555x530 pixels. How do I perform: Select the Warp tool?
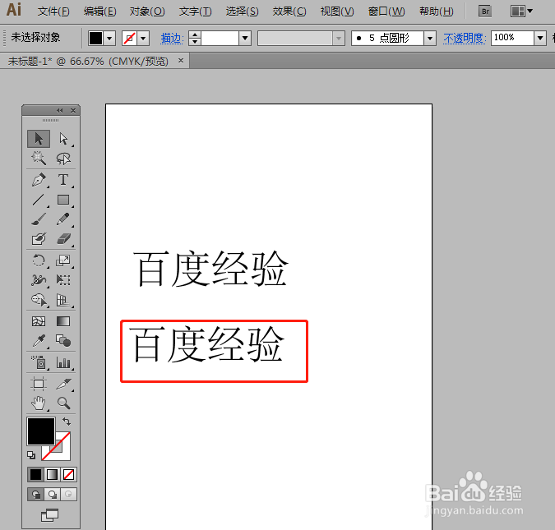coord(39,280)
